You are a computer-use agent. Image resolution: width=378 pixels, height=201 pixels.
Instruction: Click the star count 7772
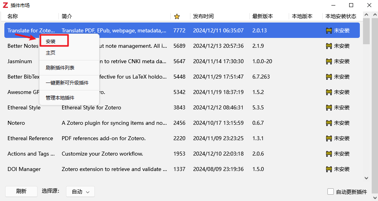click(179, 31)
